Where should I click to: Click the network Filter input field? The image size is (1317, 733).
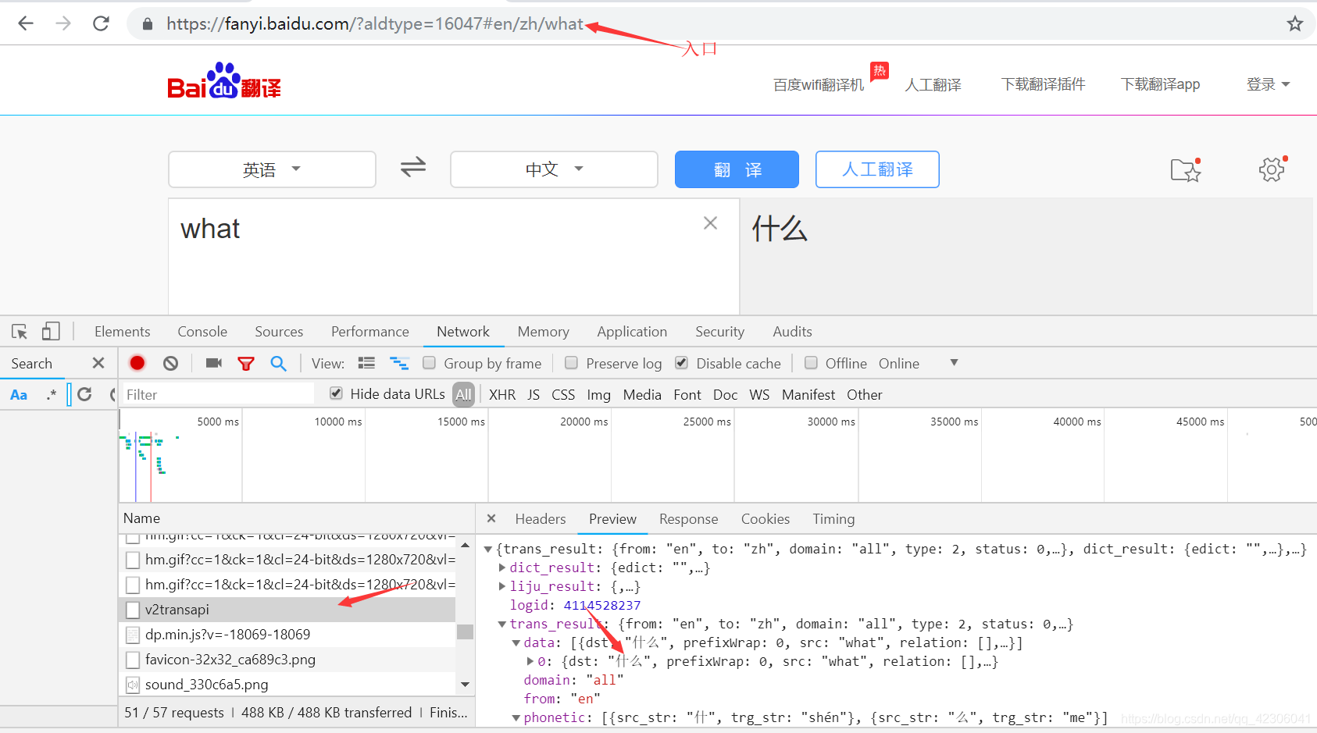[x=218, y=394]
